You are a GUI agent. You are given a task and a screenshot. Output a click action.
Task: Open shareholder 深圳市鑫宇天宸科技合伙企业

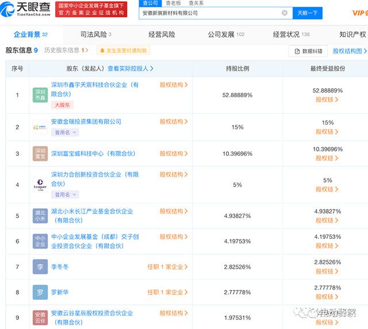click(x=95, y=89)
